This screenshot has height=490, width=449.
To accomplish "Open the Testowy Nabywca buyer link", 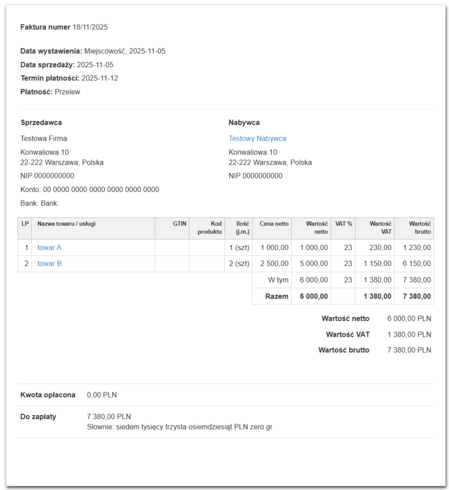I will coord(257,138).
